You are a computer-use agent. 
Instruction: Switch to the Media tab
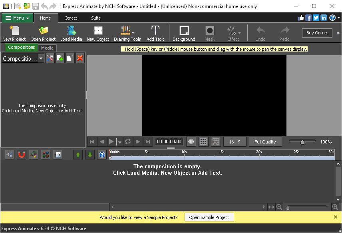tap(47, 47)
